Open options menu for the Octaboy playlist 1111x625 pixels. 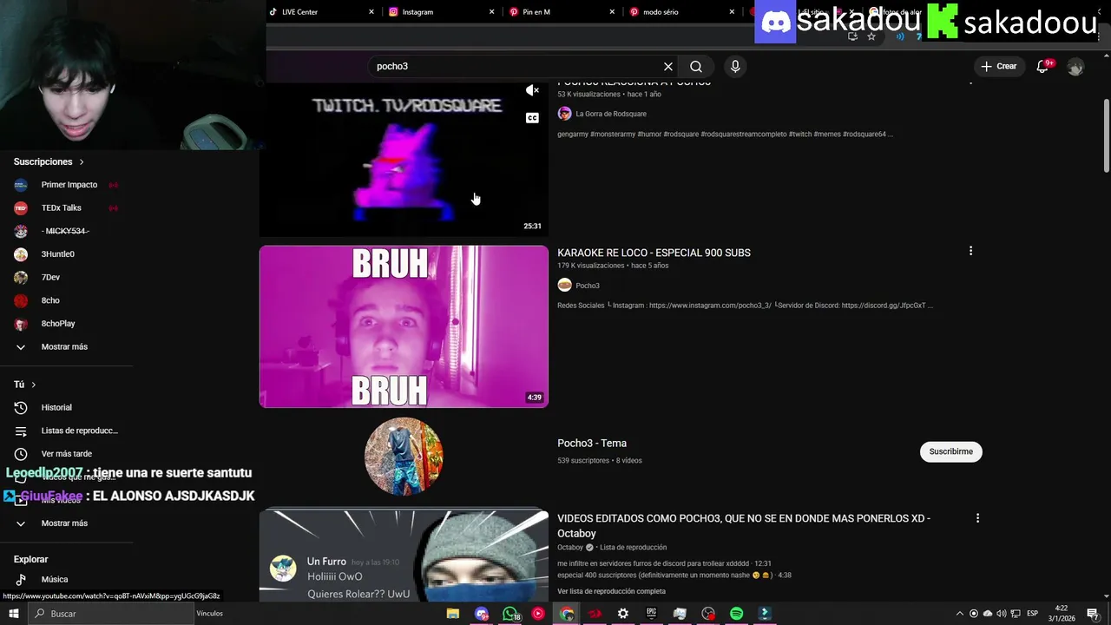(x=977, y=518)
